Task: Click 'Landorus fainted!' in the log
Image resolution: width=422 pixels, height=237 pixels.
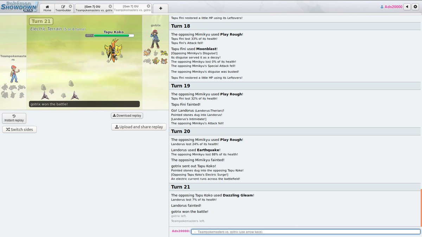Action: coord(186,205)
